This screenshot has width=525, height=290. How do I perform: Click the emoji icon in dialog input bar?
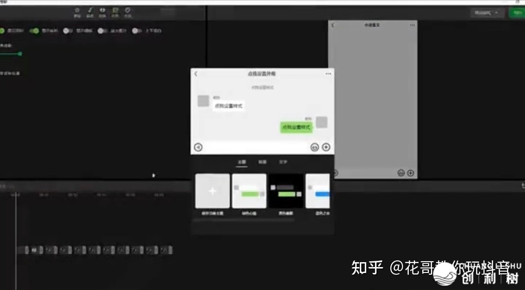[315, 147]
